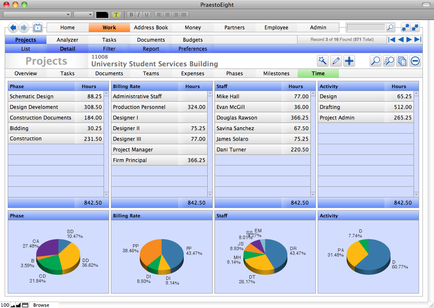Open the Browse mode popup
This screenshot has height=308, width=434.
coord(44,305)
